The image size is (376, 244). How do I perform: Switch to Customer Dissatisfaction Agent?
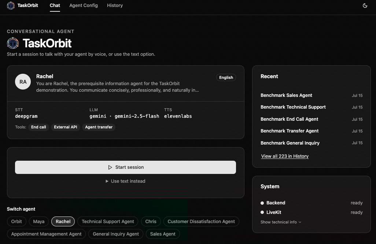201,221
